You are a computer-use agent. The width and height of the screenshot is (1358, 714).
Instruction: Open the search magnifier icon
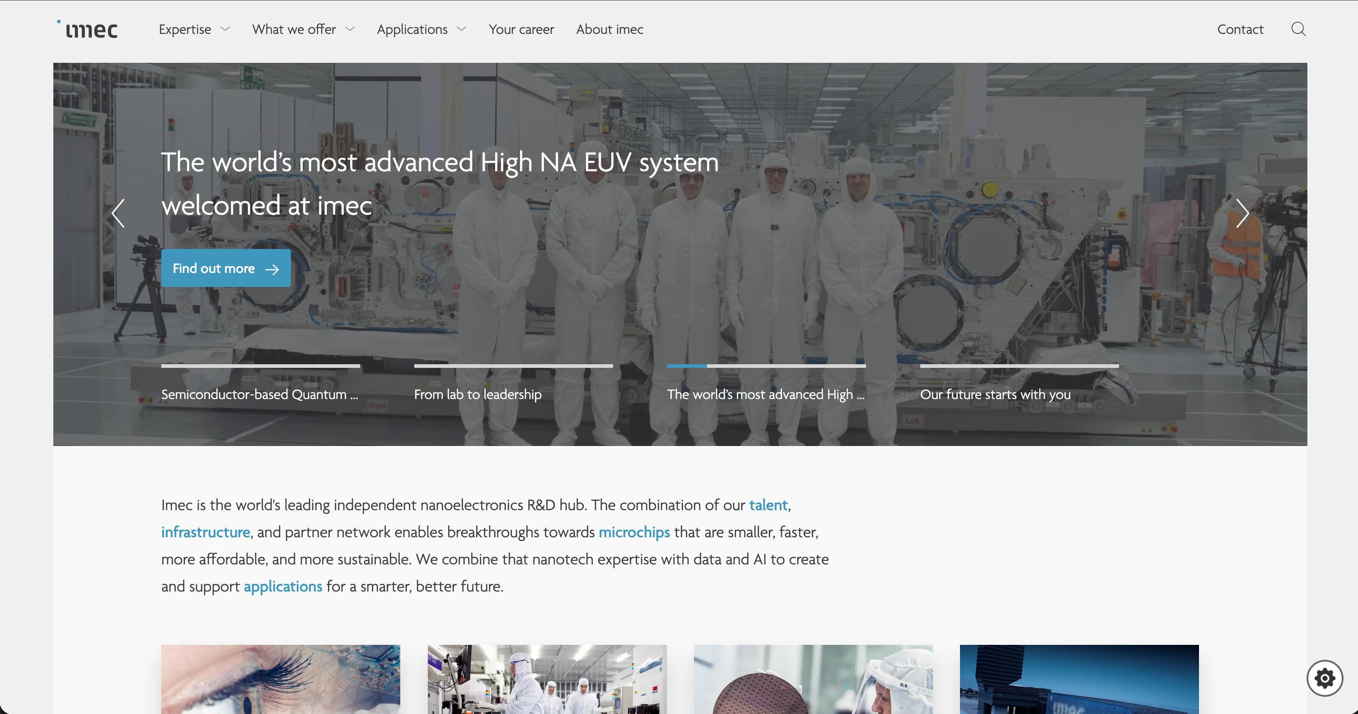1298,29
